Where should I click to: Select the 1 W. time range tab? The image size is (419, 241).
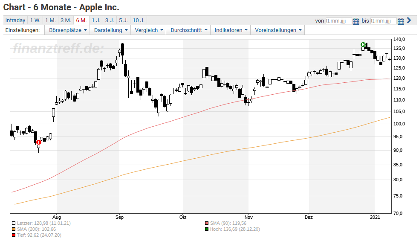click(x=35, y=20)
